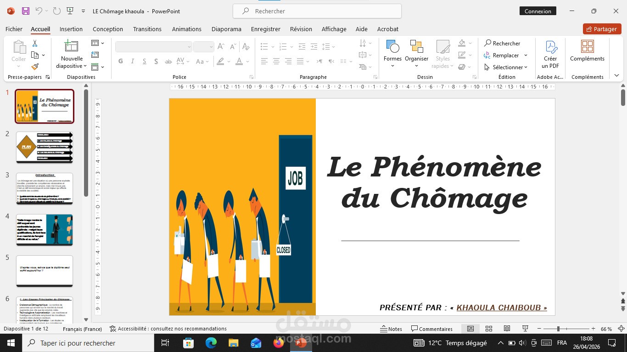This screenshot has height=352, width=627.
Task: Expand the slide layout dropdown
Action: 98,43
